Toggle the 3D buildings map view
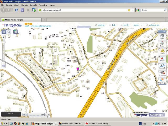168x126 pixels. tap(15, 32)
